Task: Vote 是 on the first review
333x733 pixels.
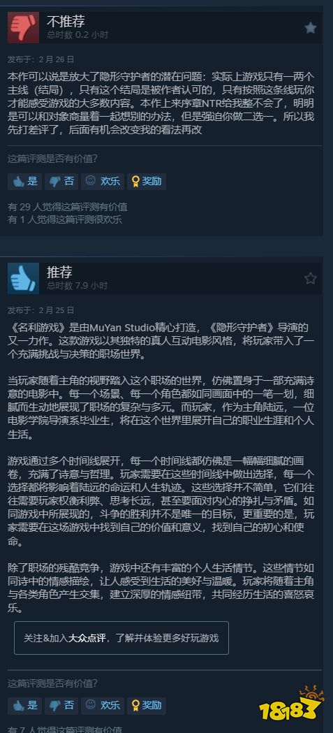Action: tap(24, 182)
